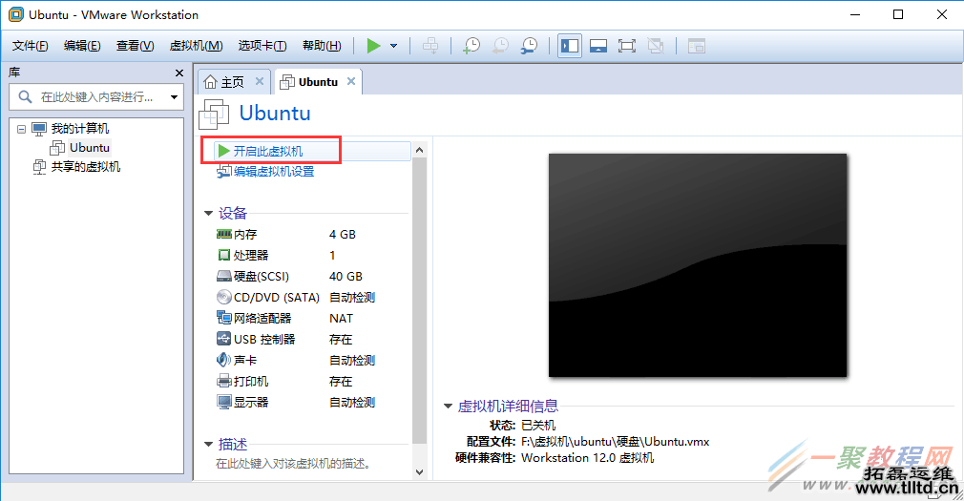964x501 pixels.
Task: Click the up arrow of the summary scrollbar
Action: pyautogui.click(x=419, y=150)
